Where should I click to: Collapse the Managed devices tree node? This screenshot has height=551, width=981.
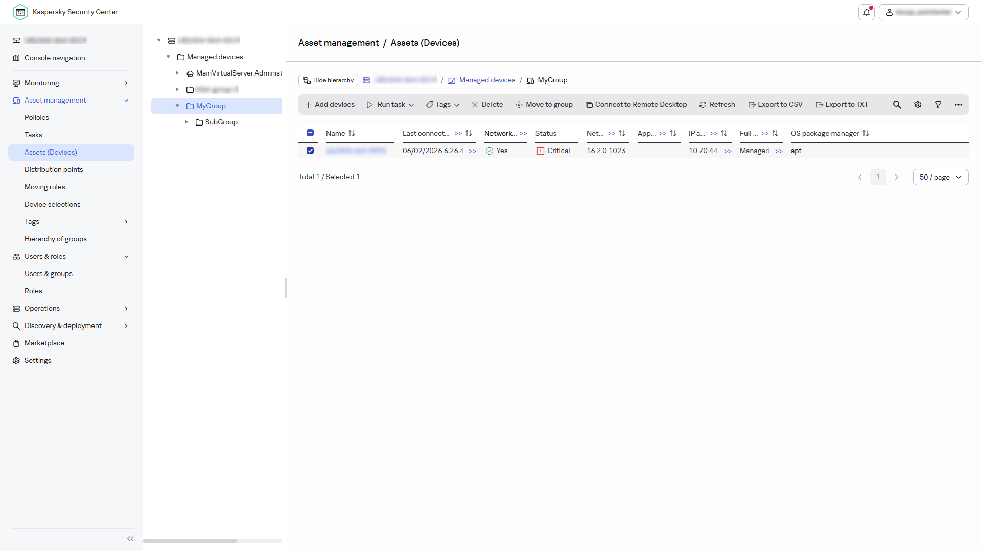tap(168, 57)
